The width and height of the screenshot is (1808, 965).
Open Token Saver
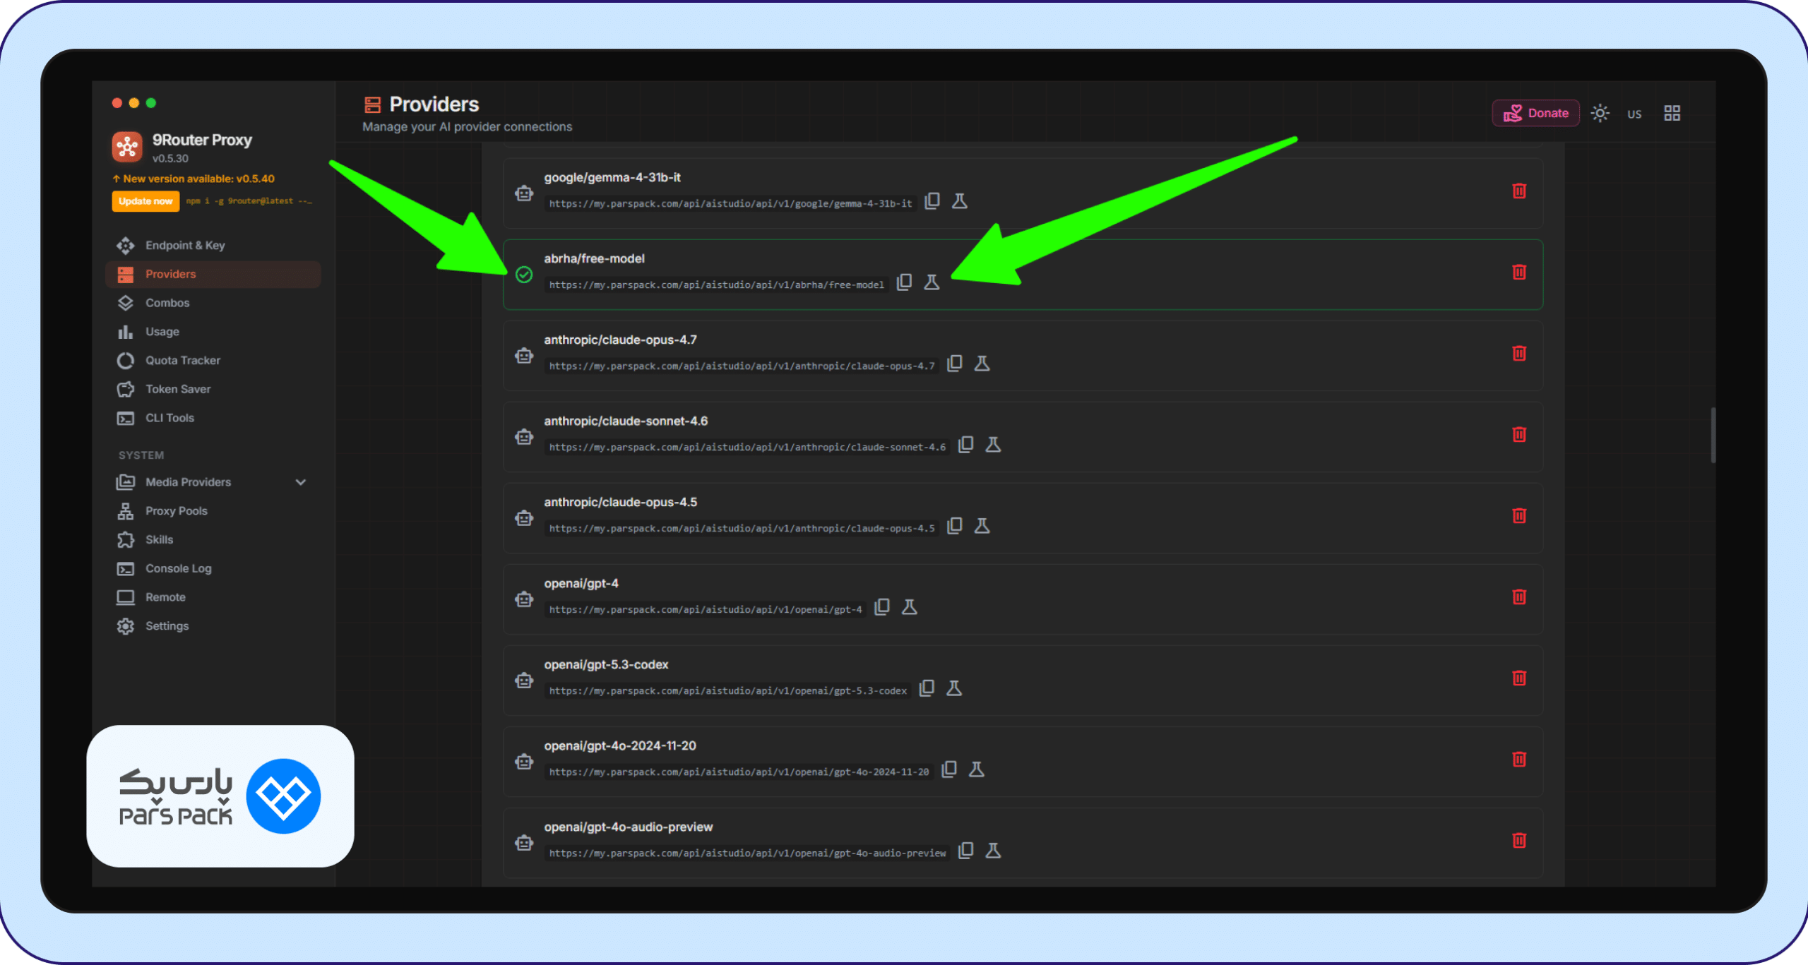(x=213, y=389)
